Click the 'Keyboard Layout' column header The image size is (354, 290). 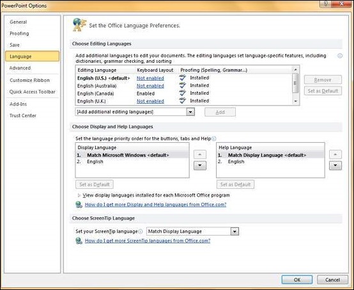coord(155,70)
